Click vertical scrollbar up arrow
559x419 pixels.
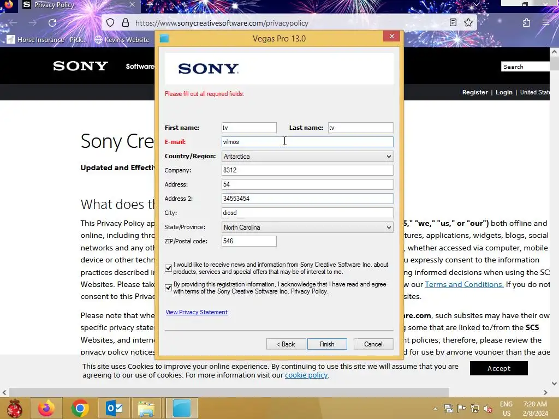point(554,52)
